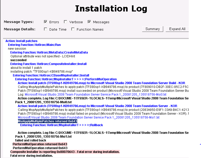This screenshot has height=158, width=201.
Task: Collapse 'Action: Install patches' section
Action: click(x=21, y=41)
